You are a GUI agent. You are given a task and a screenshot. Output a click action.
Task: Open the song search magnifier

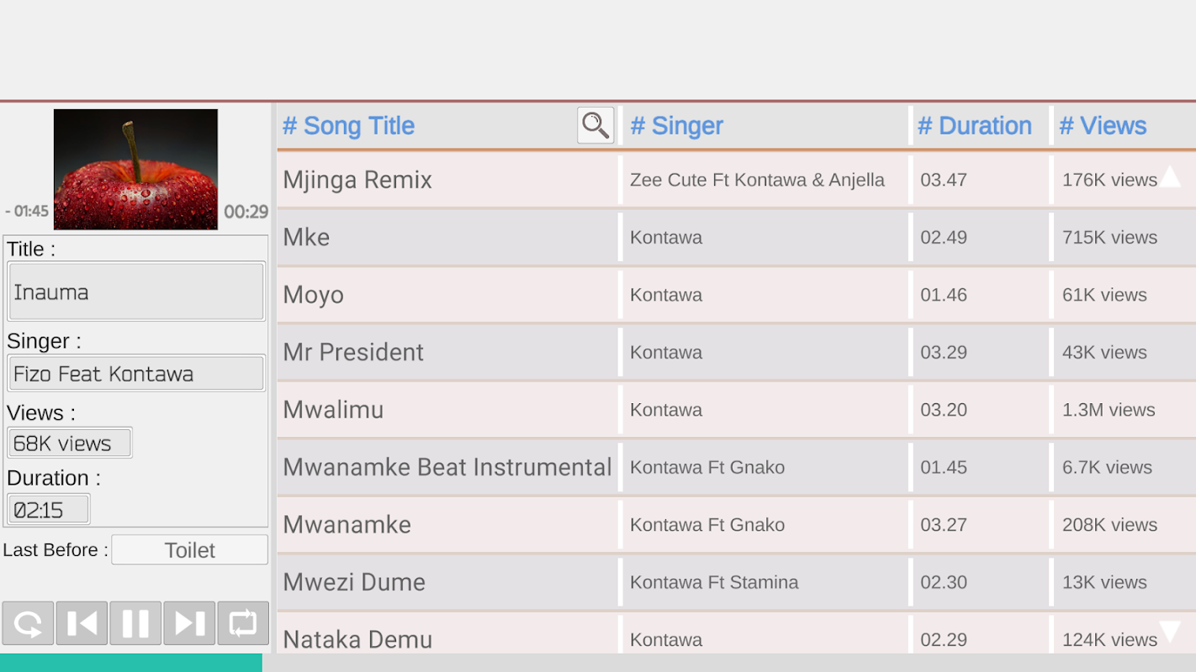click(595, 125)
